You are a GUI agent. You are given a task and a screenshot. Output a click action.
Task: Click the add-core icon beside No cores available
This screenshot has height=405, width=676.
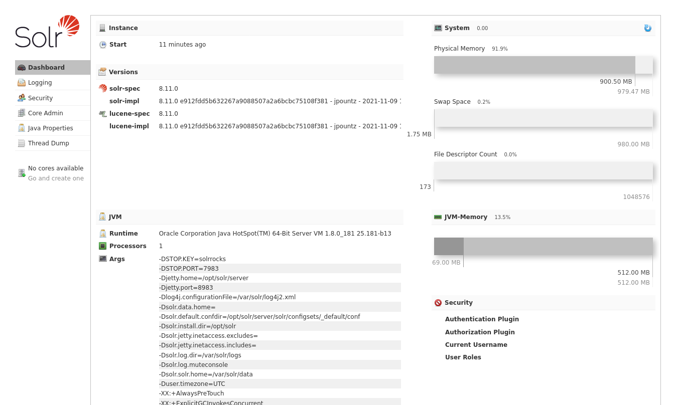[22, 173]
